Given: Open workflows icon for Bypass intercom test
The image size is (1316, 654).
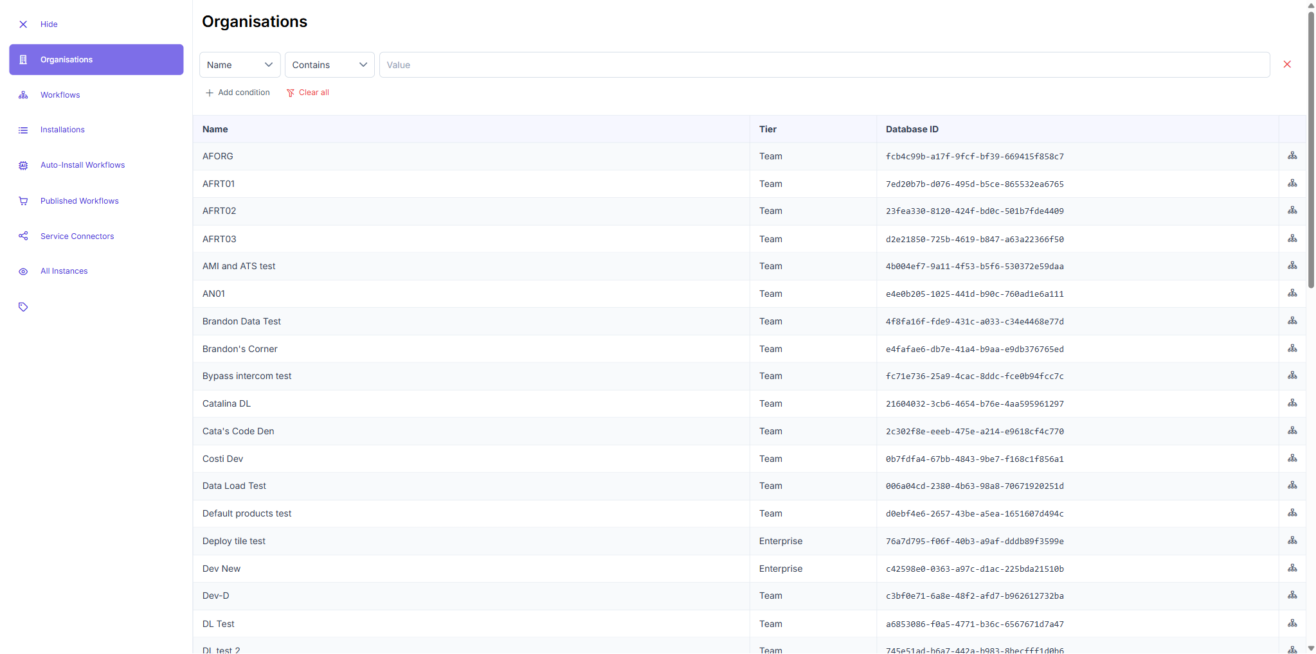Looking at the screenshot, I should coord(1292,376).
